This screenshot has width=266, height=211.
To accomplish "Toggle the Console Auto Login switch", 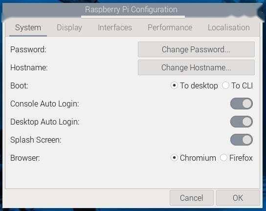I will (242, 104).
